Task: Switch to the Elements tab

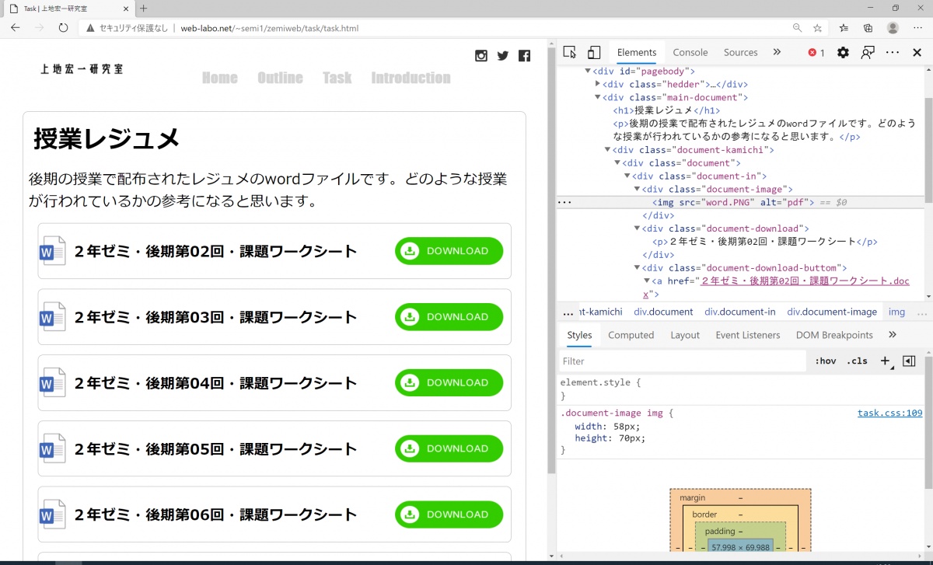Action: [x=637, y=53]
